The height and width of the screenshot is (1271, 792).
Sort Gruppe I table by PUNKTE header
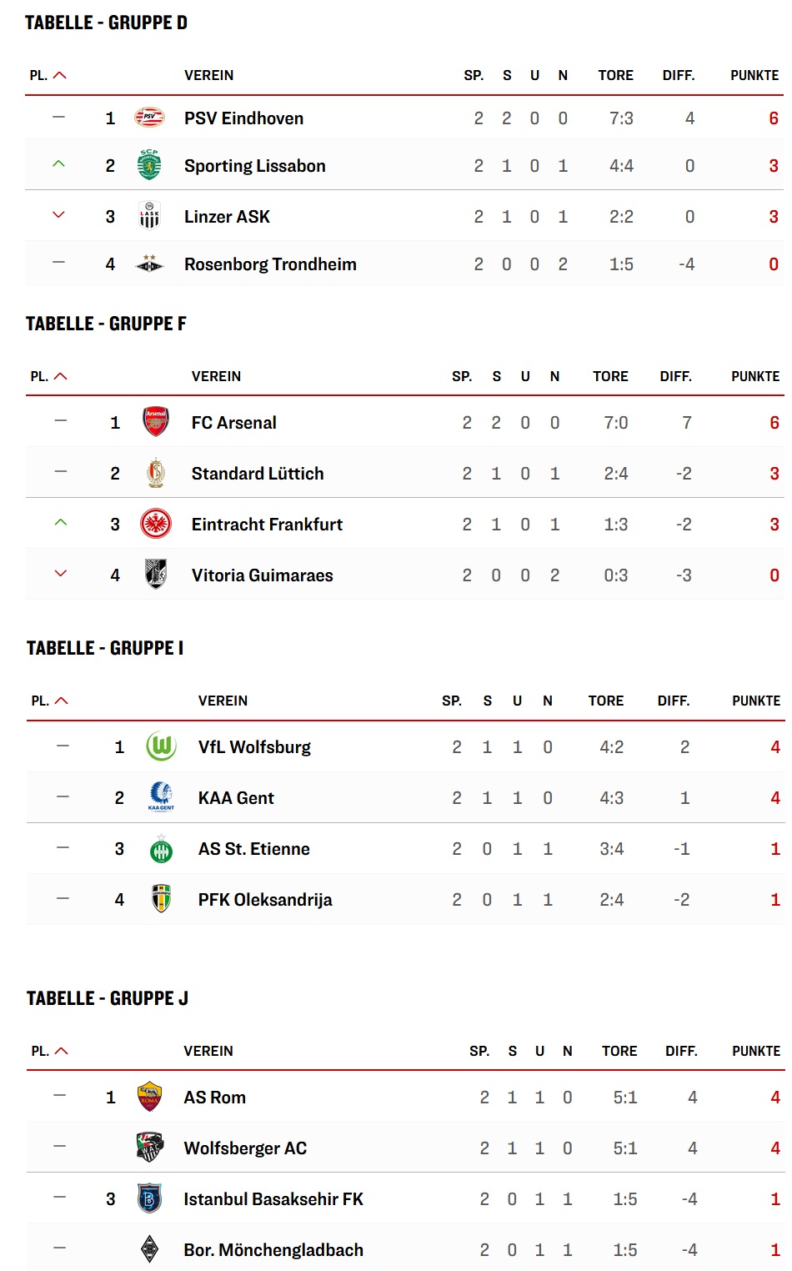pos(756,701)
